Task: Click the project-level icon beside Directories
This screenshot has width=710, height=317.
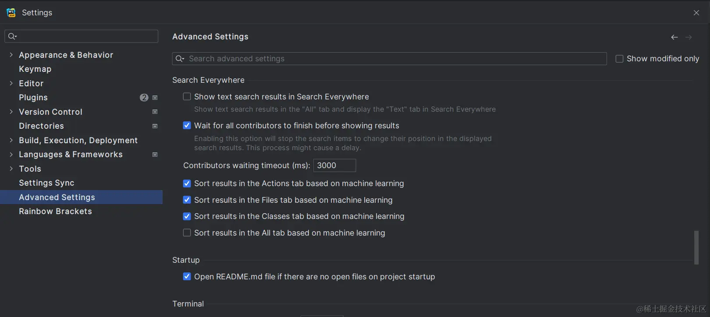Action: (x=155, y=126)
